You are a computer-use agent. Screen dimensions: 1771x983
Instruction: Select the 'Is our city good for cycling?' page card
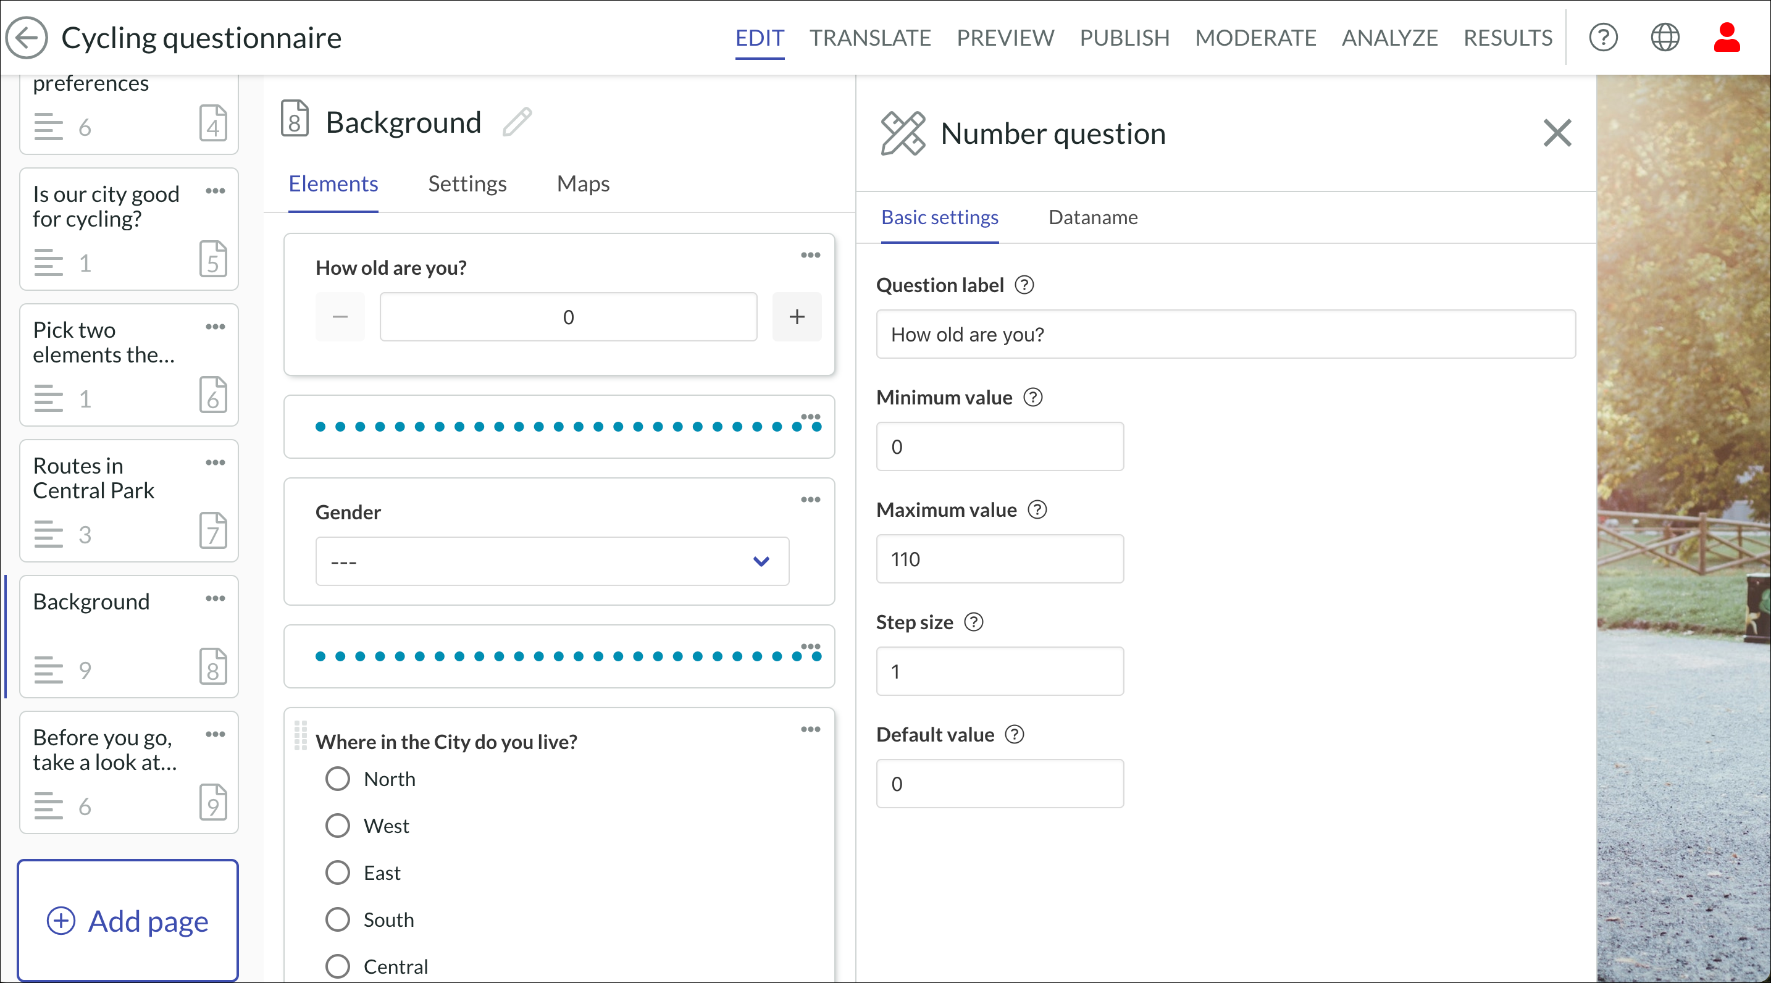(129, 230)
